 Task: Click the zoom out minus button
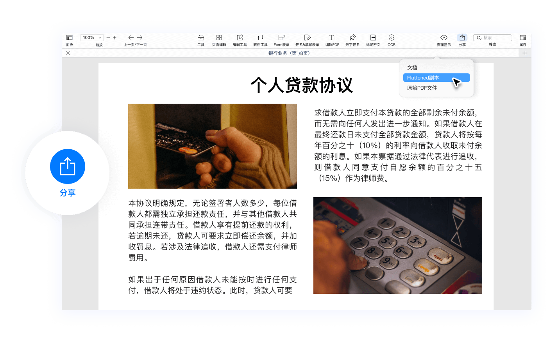point(108,38)
